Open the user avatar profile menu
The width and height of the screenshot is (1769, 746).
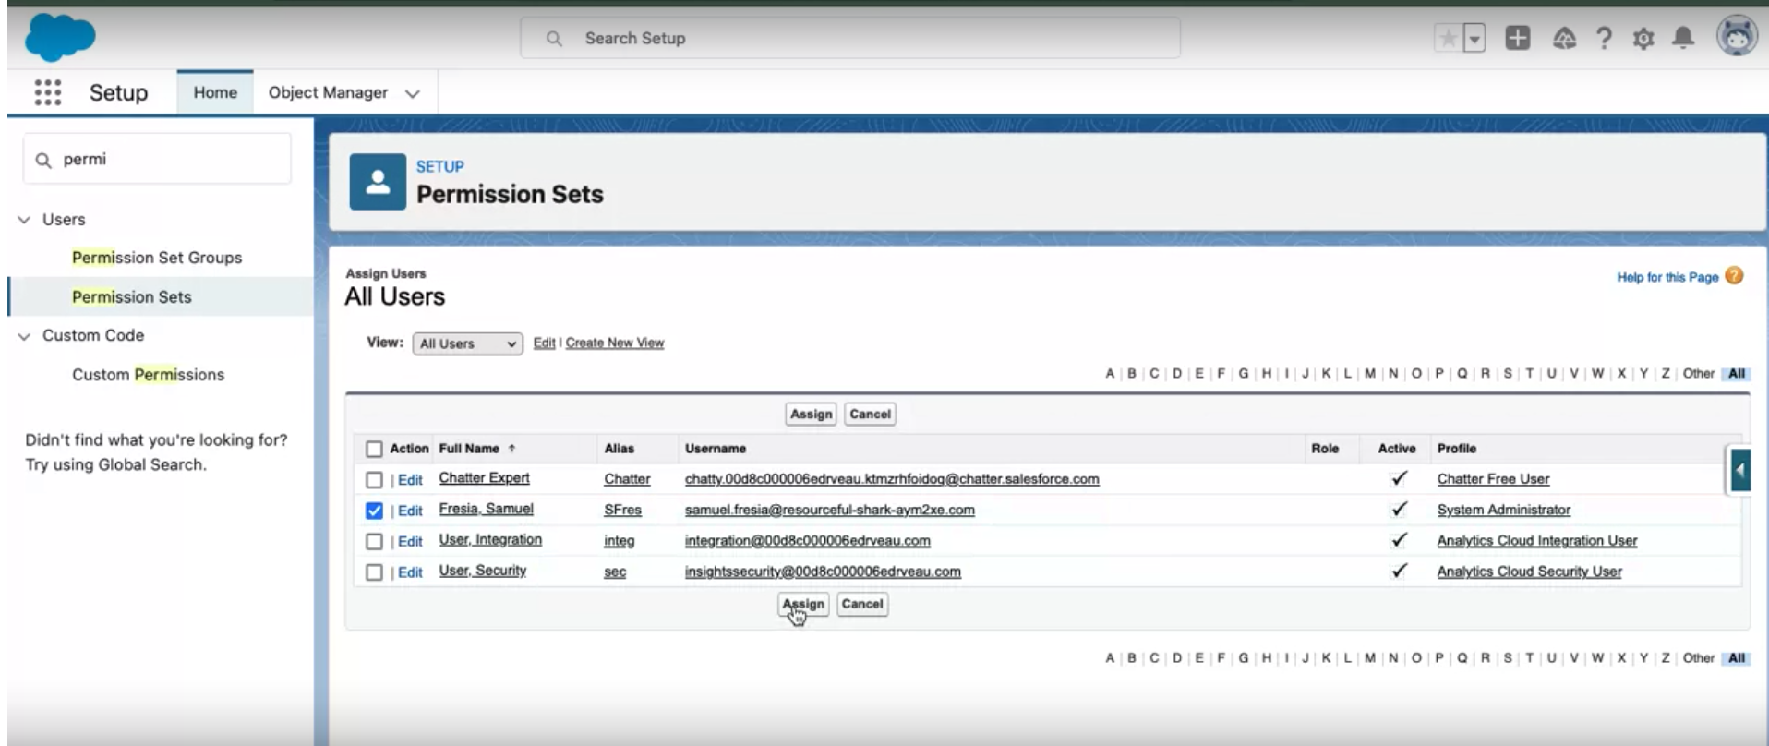tap(1737, 37)
